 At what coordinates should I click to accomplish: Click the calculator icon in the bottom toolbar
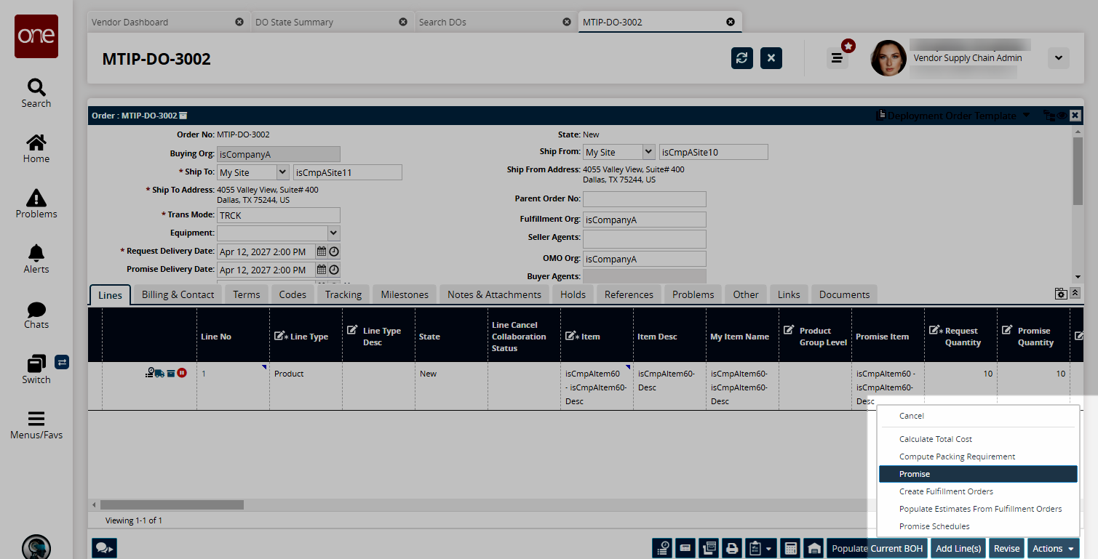[789, 548]
